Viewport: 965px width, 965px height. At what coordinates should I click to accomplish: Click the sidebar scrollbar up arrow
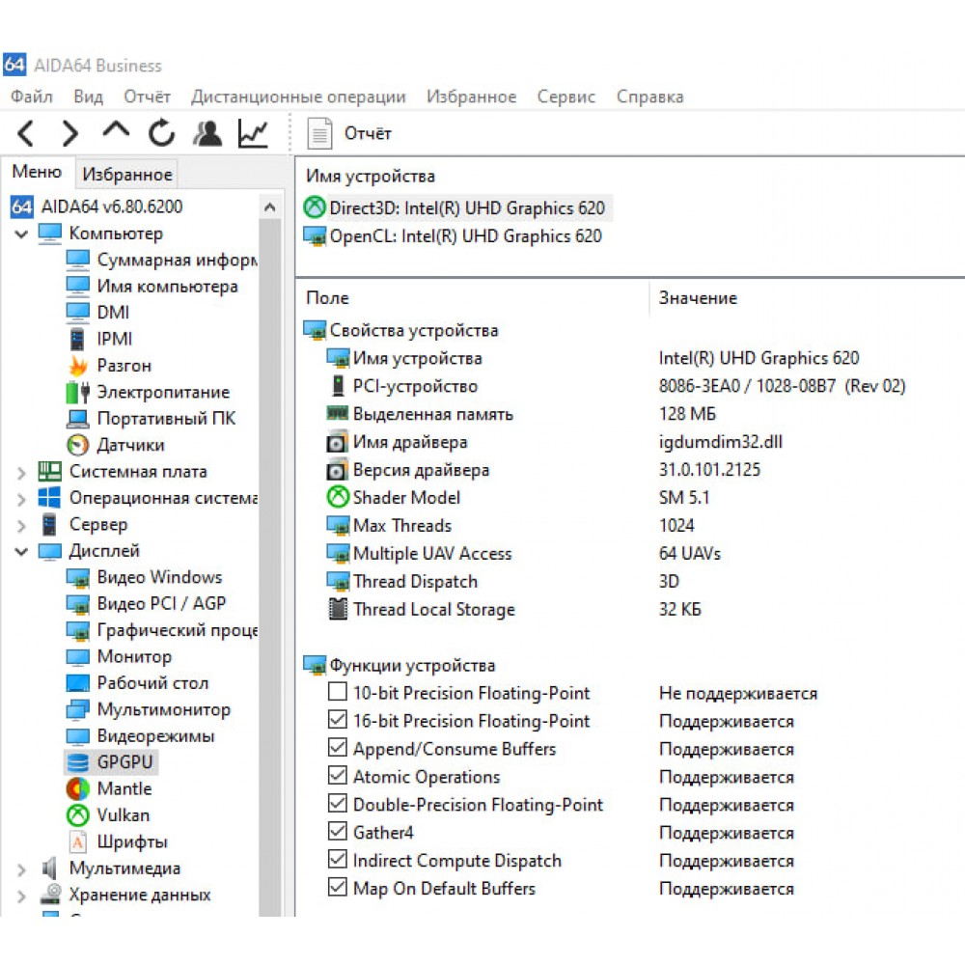pyautogui.click(x=269, y=207)
